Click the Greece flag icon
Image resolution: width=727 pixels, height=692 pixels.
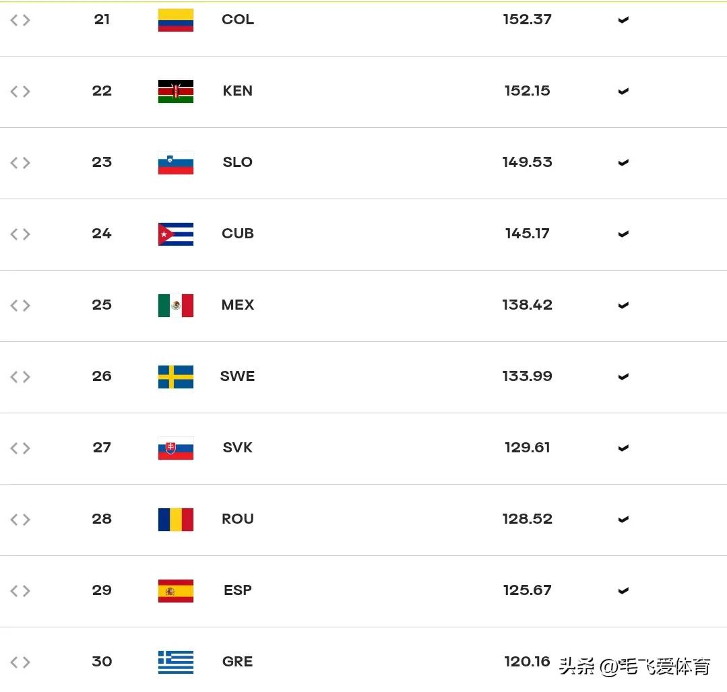click(176, 662)
